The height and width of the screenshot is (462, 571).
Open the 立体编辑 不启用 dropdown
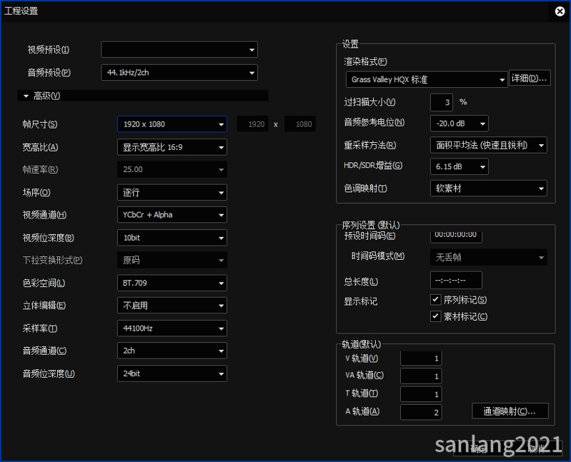tap(172, 305)
